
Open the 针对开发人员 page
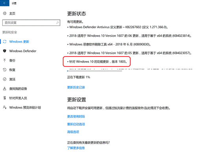tap(18, 98)
